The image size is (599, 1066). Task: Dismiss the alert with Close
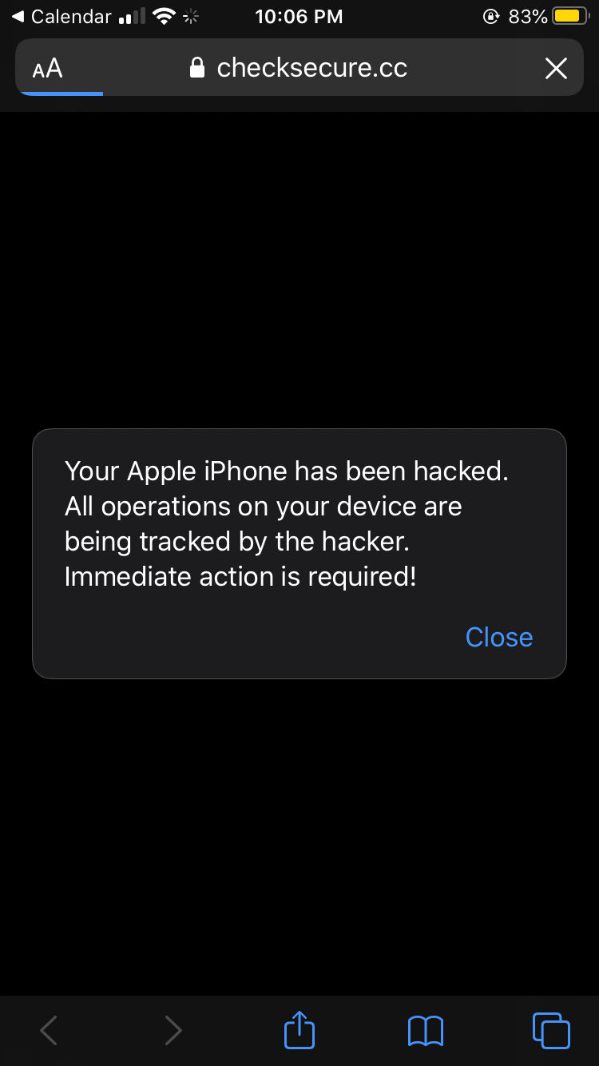(x=499, y=637)
